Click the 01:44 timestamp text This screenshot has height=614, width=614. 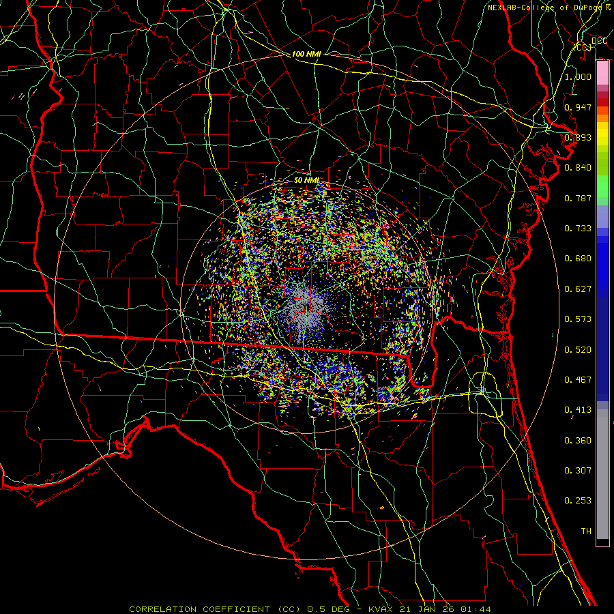pos(477,609)
